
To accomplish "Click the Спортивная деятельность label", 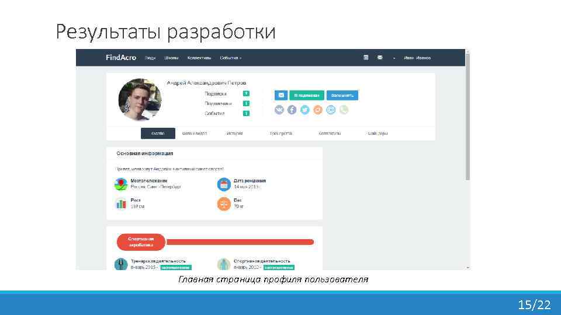I will pos(262,261).
